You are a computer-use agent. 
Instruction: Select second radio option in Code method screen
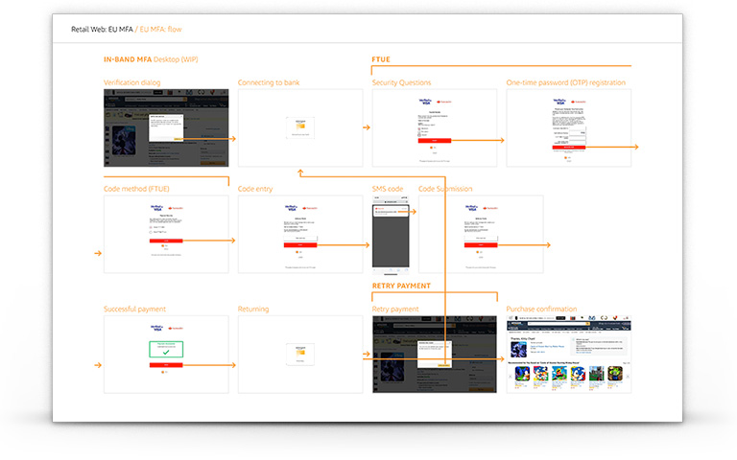coord(151,232)
